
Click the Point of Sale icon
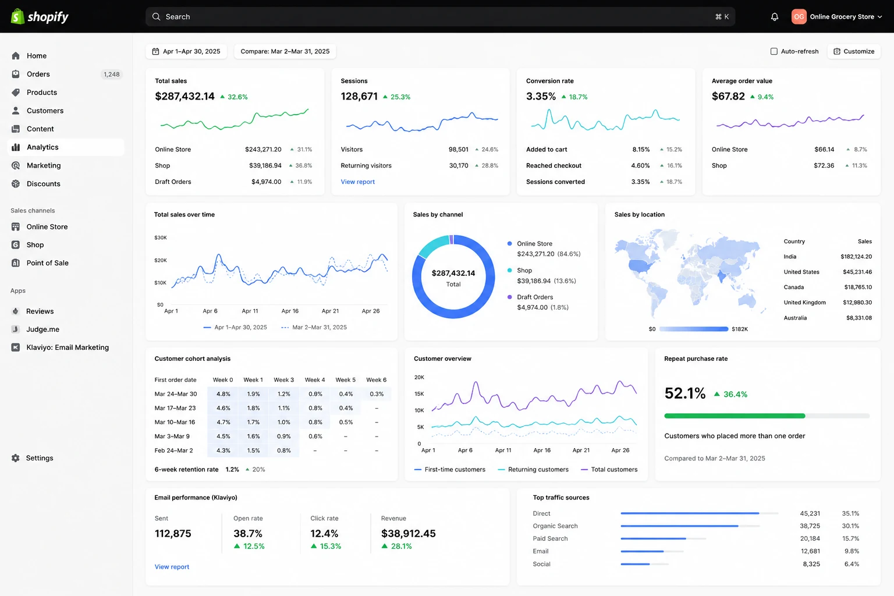[16, 263]
